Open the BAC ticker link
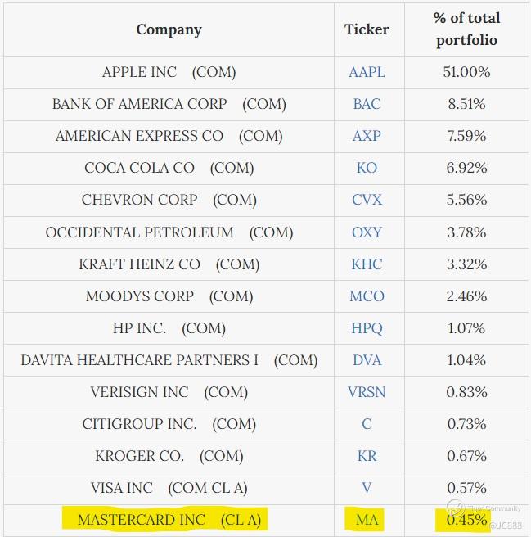Screen dimensions: 531x537 click(x=367, y=104)
